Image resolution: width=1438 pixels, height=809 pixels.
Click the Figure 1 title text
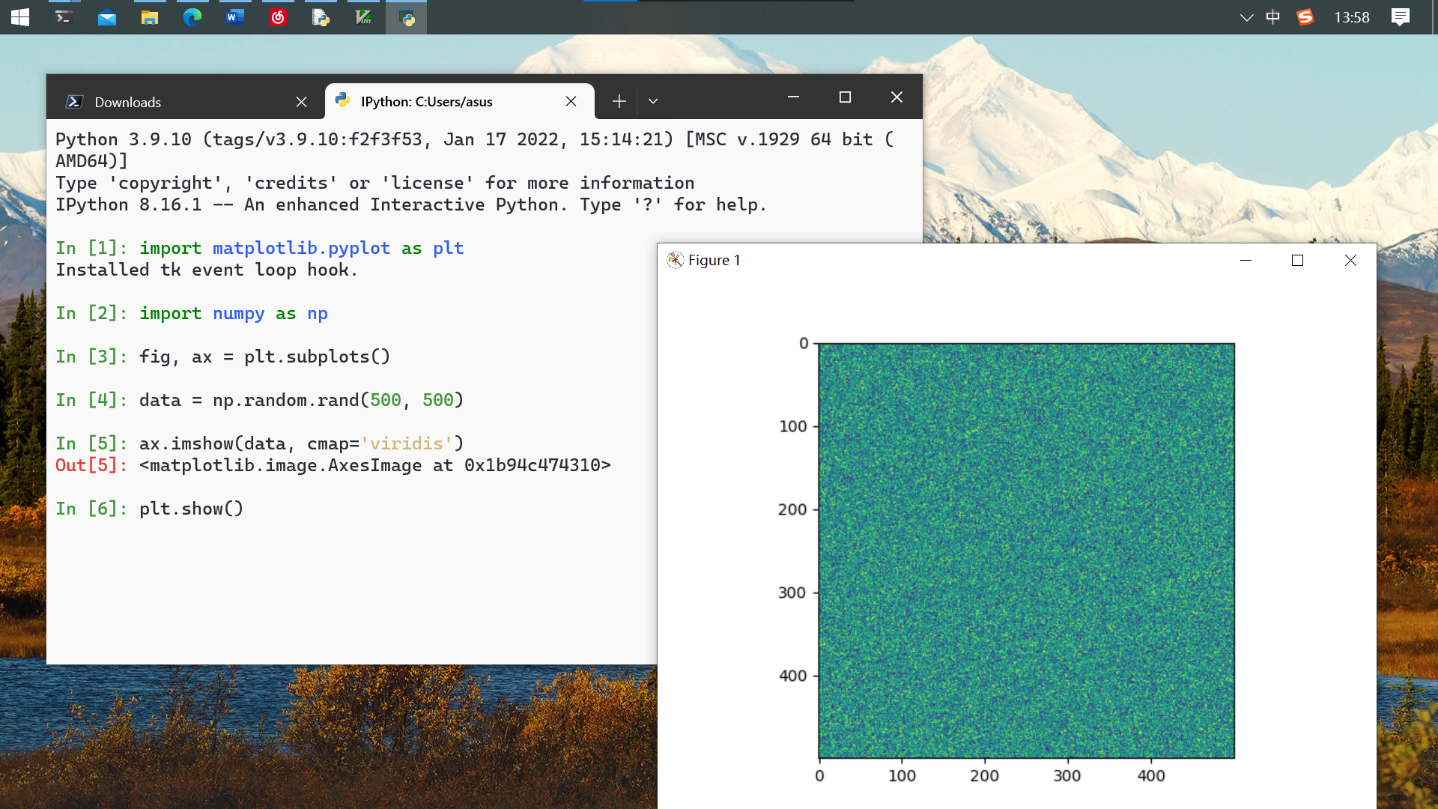point(714,260)
